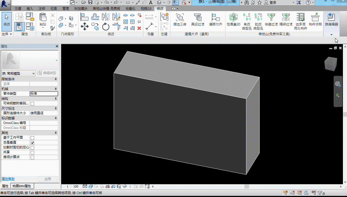
Task: Click the Mirror - Pick Axis icon
Action: pos(106,17)
